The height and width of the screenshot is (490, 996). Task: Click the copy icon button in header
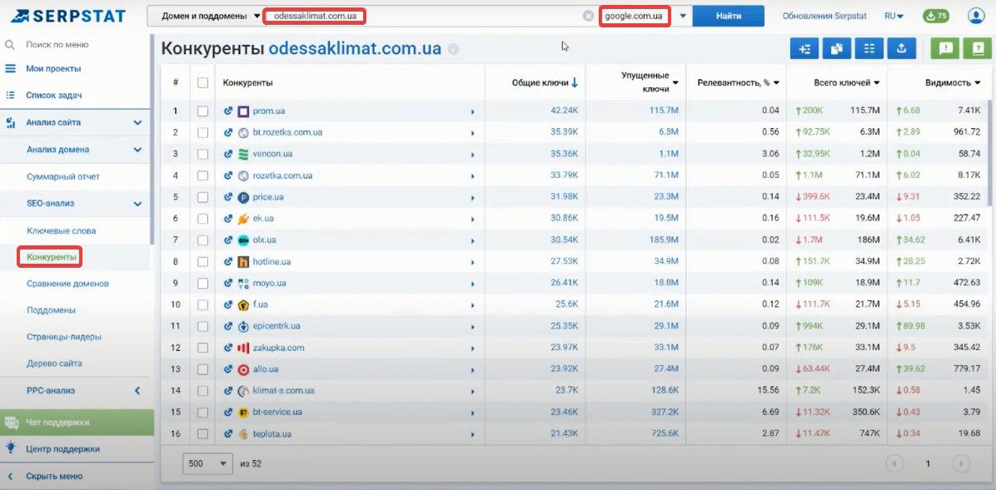point(837,48)
